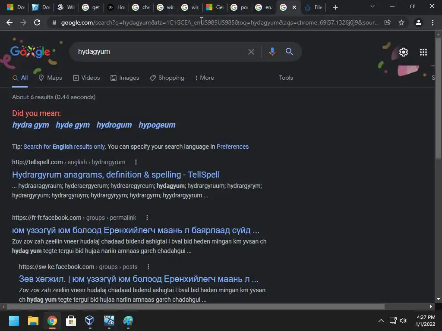The height and width of the screenshot is (331, 442).
Task: Expand the More search categories
Action: coord(204,78)
